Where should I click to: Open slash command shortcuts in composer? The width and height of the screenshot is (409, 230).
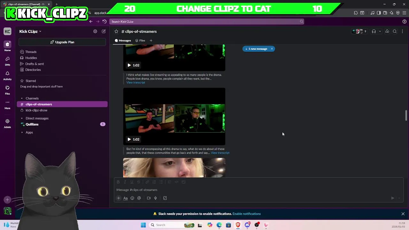165,198
